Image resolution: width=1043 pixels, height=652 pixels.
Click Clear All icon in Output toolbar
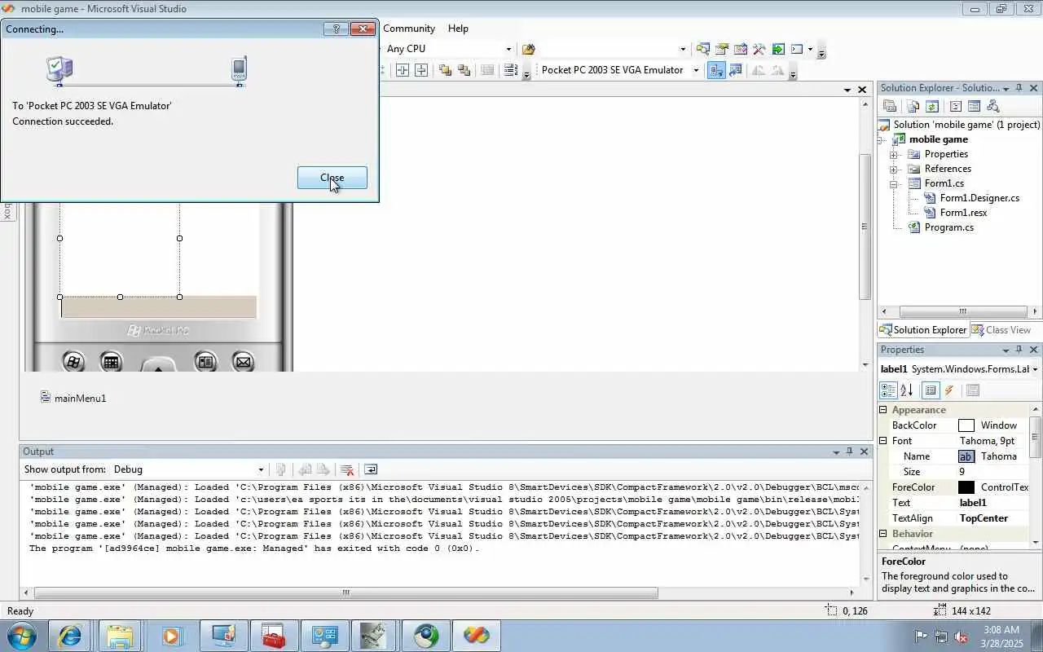click(347, 469)
